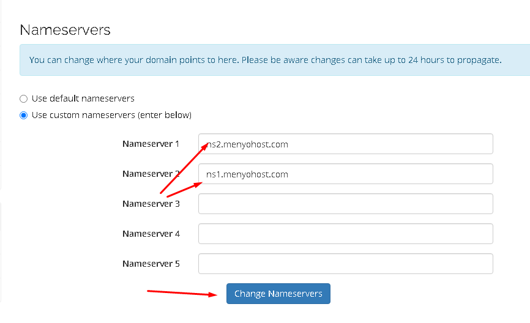Click the bold Nameserver 4 label
The width and height of the screenshot is (530, 323).
[151, 234]
